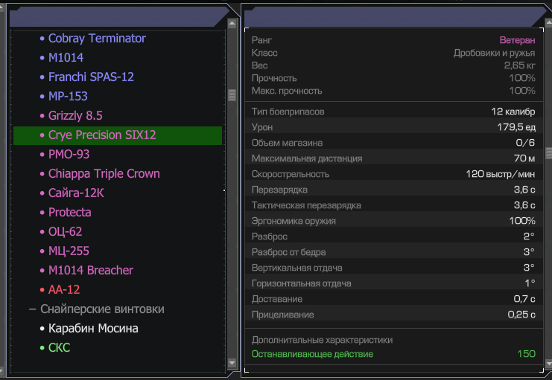Click Перезарядка row label
Image resolution: width=552 pixels, height=380 pixels.
(279, 190)
